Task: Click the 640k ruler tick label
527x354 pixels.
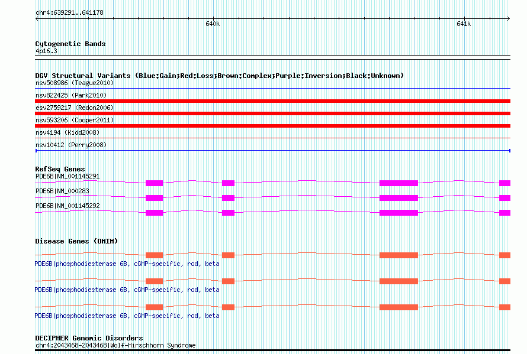Action: [213, 24]
